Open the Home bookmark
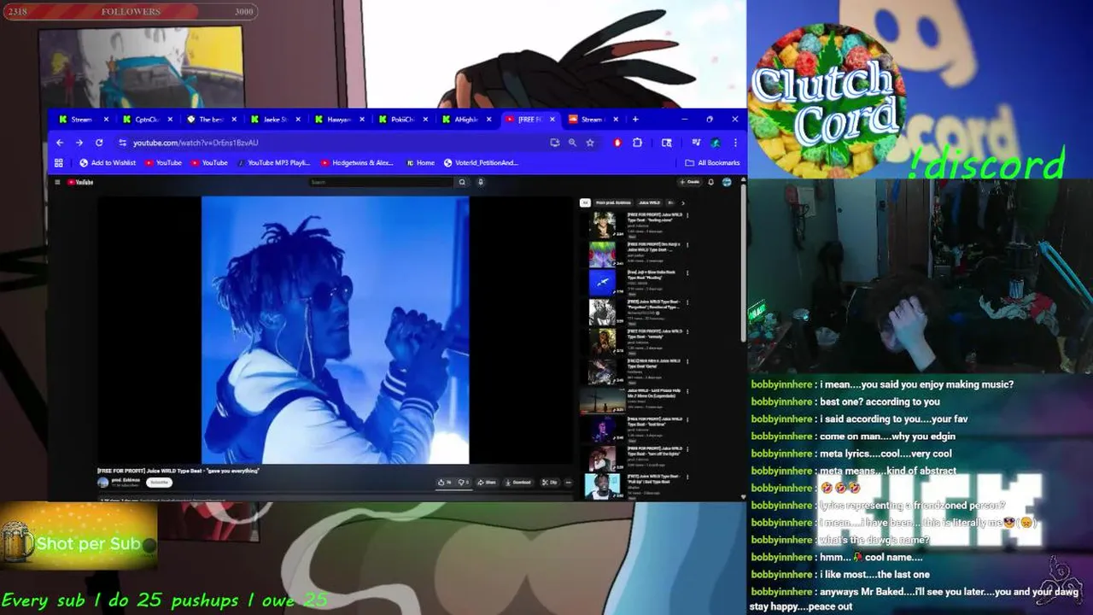This screenshot has height=615, width=1093. click(x=420, y=162)
